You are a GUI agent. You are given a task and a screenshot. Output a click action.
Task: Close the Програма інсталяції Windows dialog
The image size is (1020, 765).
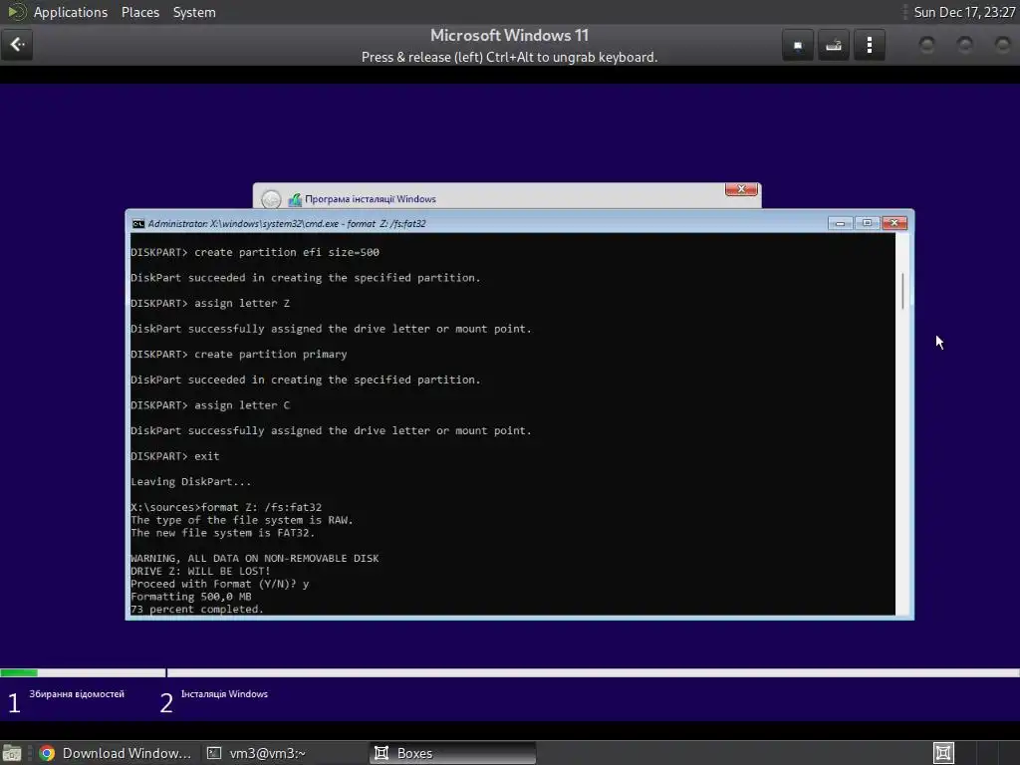click(741, 189)
